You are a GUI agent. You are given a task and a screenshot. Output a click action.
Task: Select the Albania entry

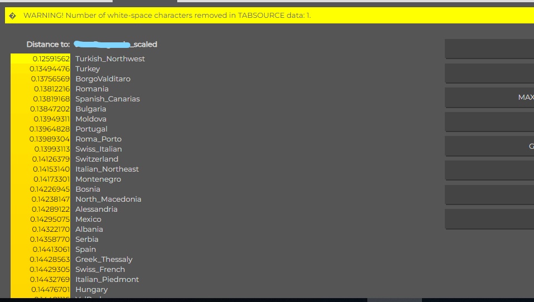tap(89, 230)
